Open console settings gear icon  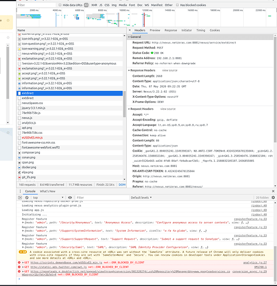[273, 197]
